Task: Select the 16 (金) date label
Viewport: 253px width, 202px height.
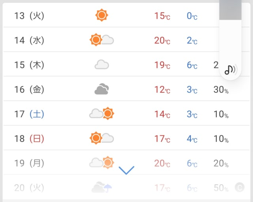Action: click(x=29, y=89)
